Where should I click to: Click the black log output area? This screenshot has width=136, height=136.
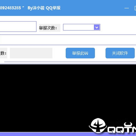point(68,98)
